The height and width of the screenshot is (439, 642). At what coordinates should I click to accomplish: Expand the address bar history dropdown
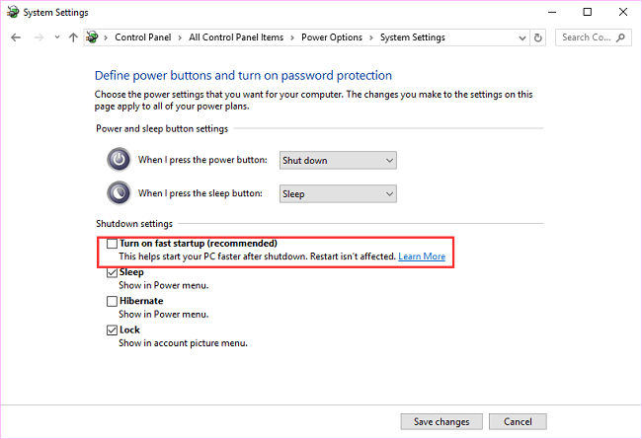click(x=522, y=37)
